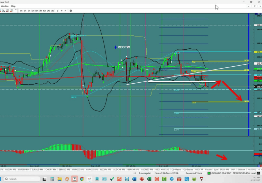Click the second red-lined list toolbar icon
The width and height of the screenshot is (262, 183).
coord(11,11)
